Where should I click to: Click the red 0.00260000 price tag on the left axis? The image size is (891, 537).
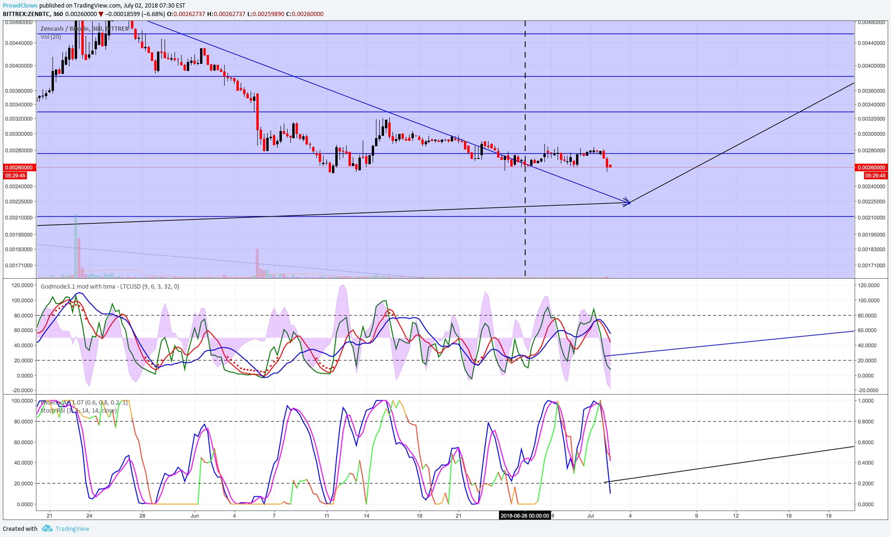pos(19,167)
